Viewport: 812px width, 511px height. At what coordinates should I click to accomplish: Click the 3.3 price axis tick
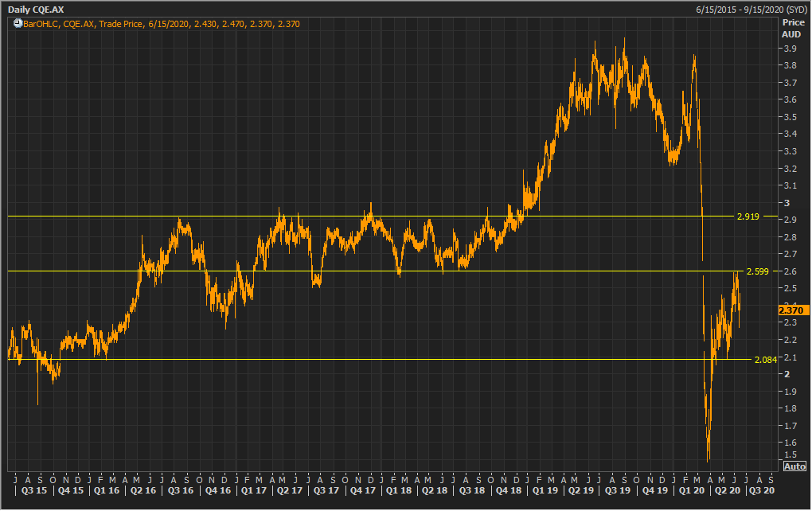pos(791,152)
